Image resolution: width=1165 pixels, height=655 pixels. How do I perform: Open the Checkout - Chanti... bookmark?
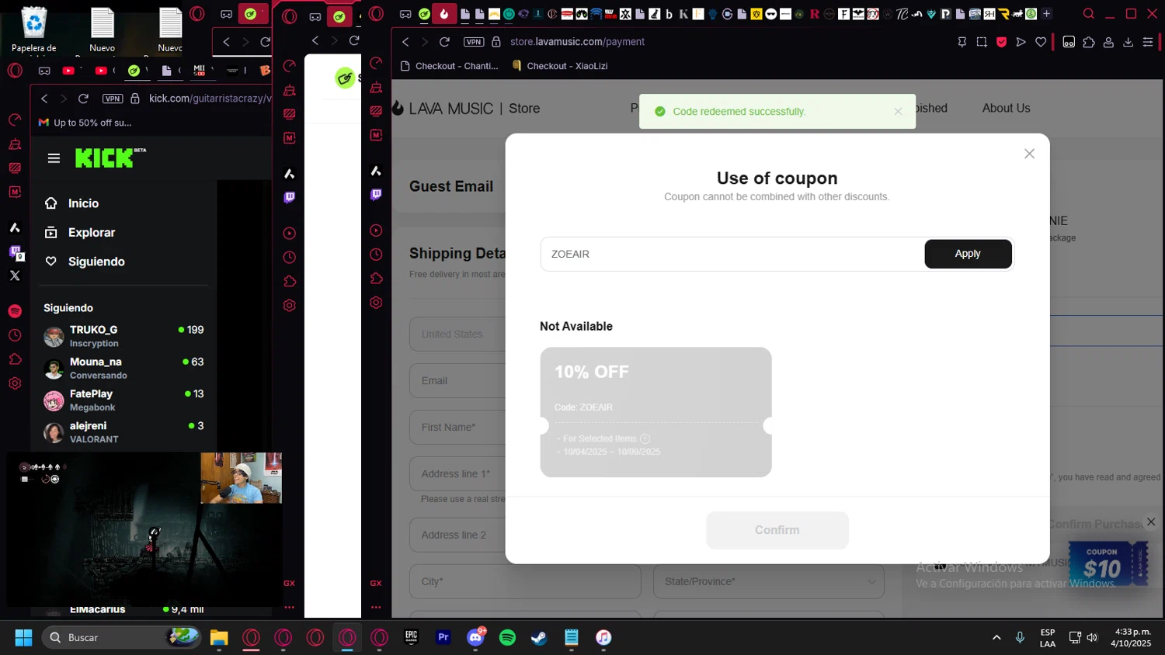point(450,66)
